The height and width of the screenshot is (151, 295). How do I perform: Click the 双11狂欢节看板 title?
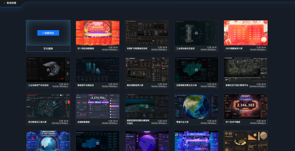(x=233, y=122)
